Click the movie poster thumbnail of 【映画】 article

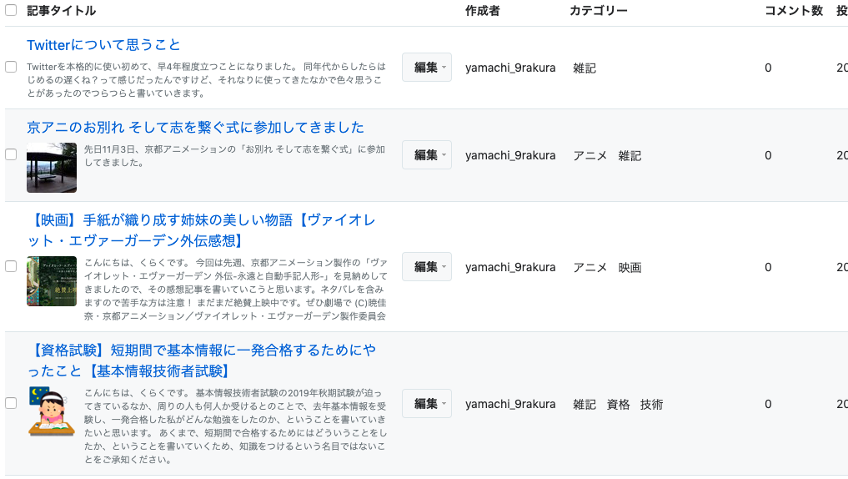52,281
